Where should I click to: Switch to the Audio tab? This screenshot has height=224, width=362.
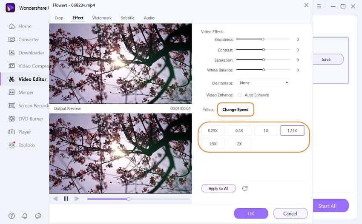(149, 18)
